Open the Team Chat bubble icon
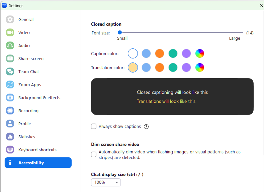This screenshot has width=264, height=192. tap(10, 72)
